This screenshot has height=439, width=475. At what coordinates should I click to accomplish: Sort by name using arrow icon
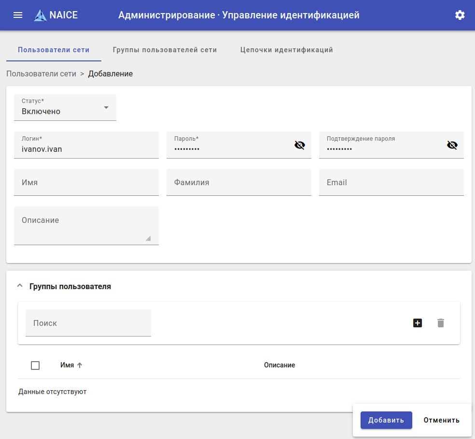[x=80, y=365]
